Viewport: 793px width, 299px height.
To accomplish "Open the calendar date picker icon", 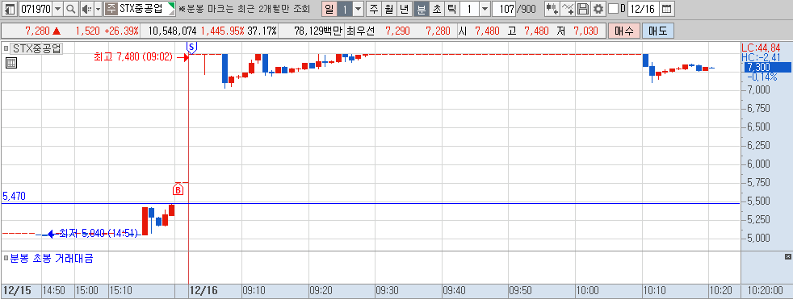I will coord(667,9).
